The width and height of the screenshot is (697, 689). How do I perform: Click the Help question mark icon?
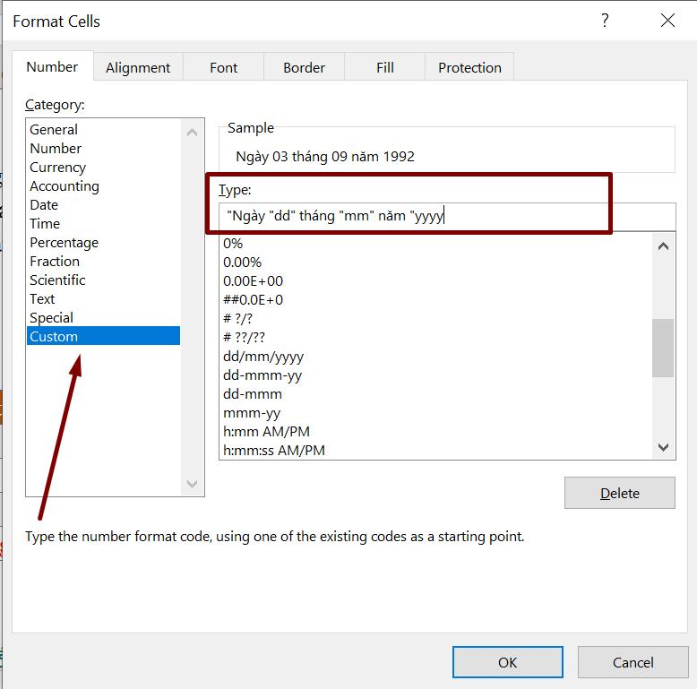tap(606, 21)
